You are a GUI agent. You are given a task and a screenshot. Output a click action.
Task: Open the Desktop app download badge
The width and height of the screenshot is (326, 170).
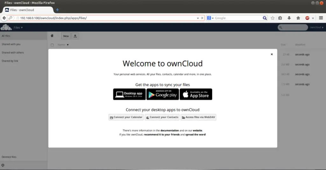point(129,94)
